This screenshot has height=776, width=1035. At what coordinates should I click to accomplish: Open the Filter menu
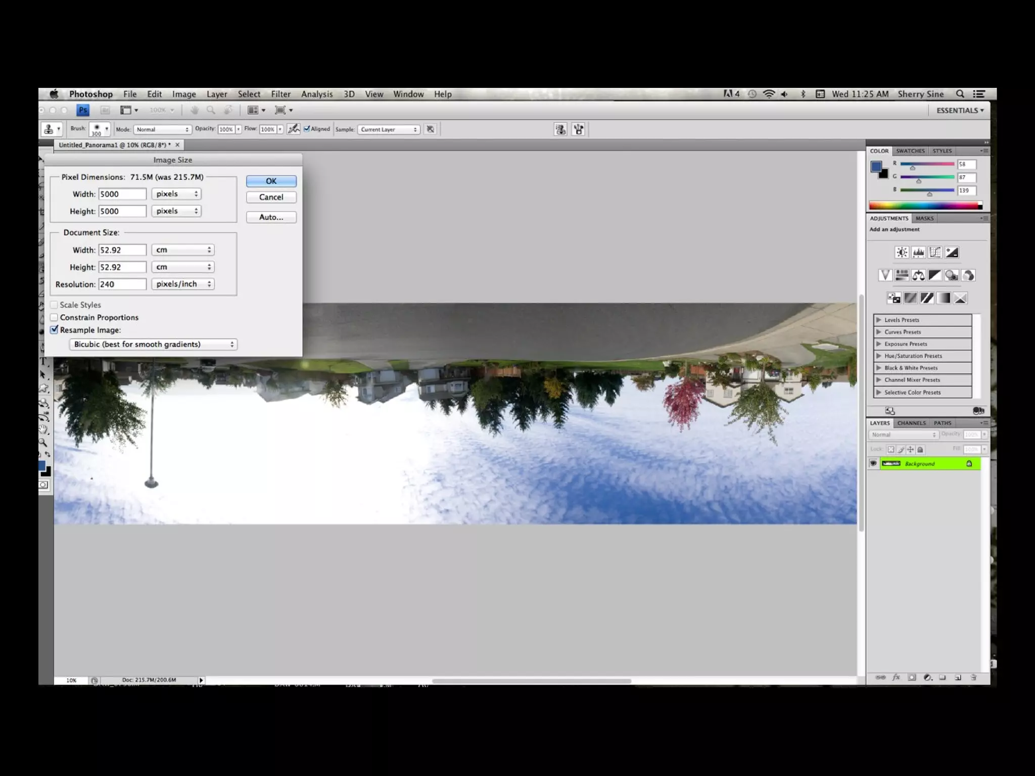(x=280, y=94)
